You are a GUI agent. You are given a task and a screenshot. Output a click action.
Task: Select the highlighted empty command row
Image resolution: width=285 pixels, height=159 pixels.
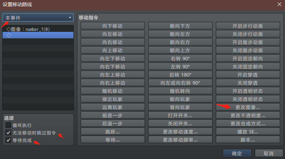point(38,35)
